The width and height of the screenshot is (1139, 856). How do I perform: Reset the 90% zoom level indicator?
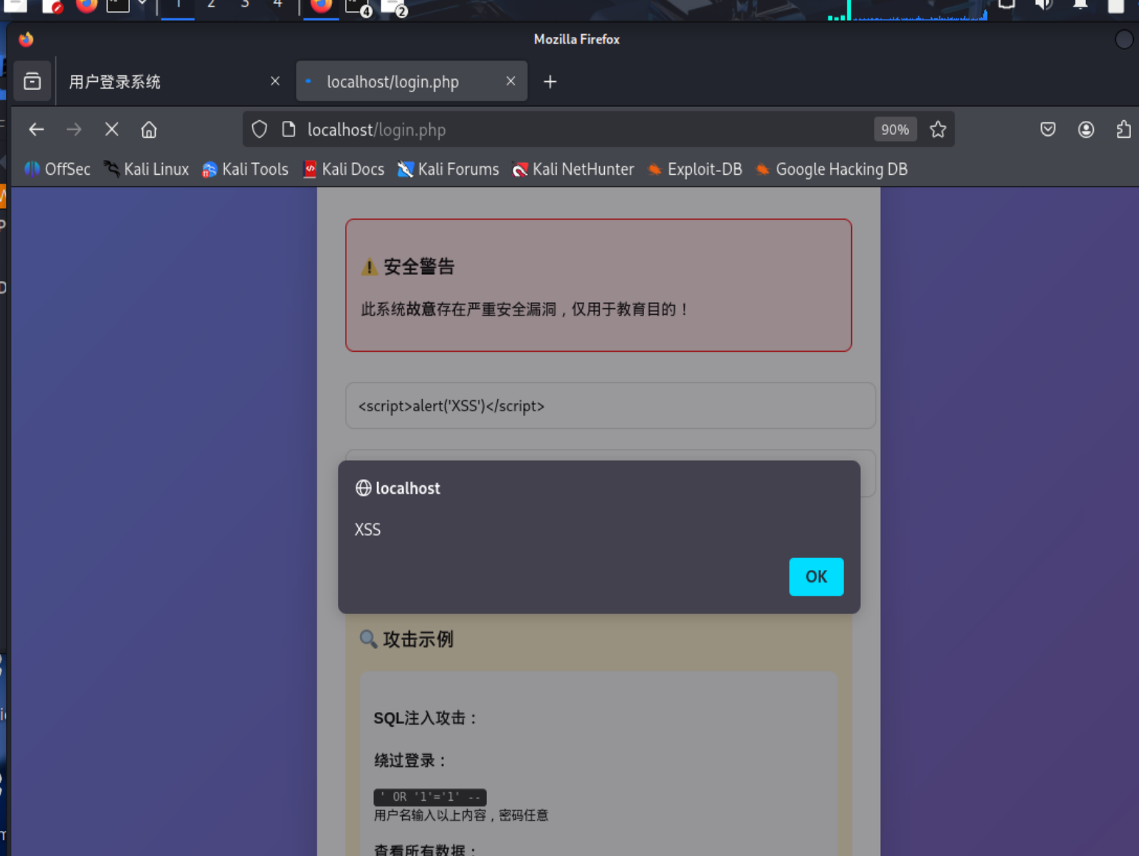pos(895,130)
